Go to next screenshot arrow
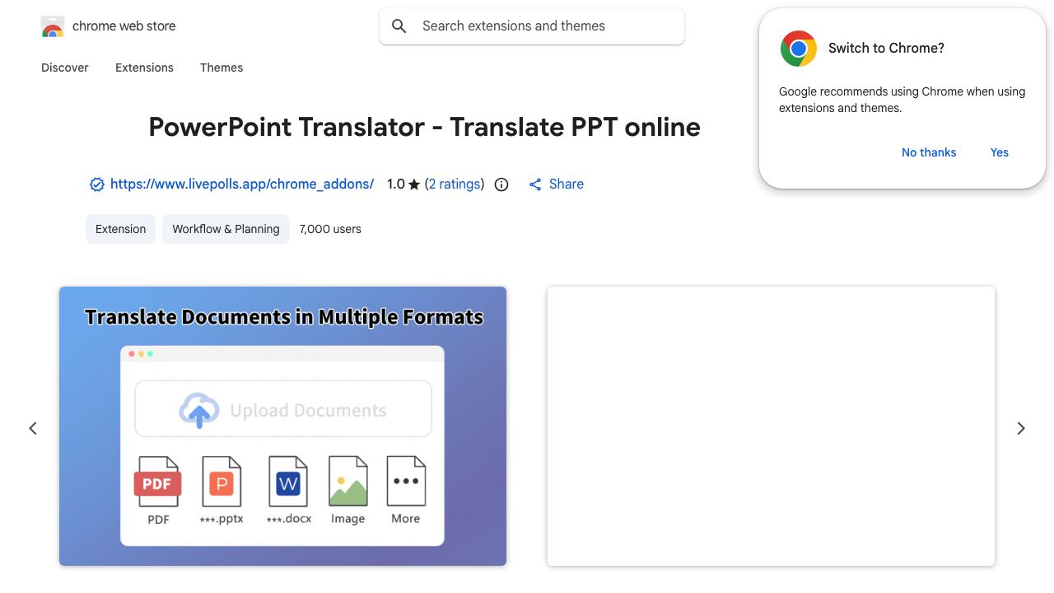Screen dimensions: 1054x593 (x=1021, y=428)
